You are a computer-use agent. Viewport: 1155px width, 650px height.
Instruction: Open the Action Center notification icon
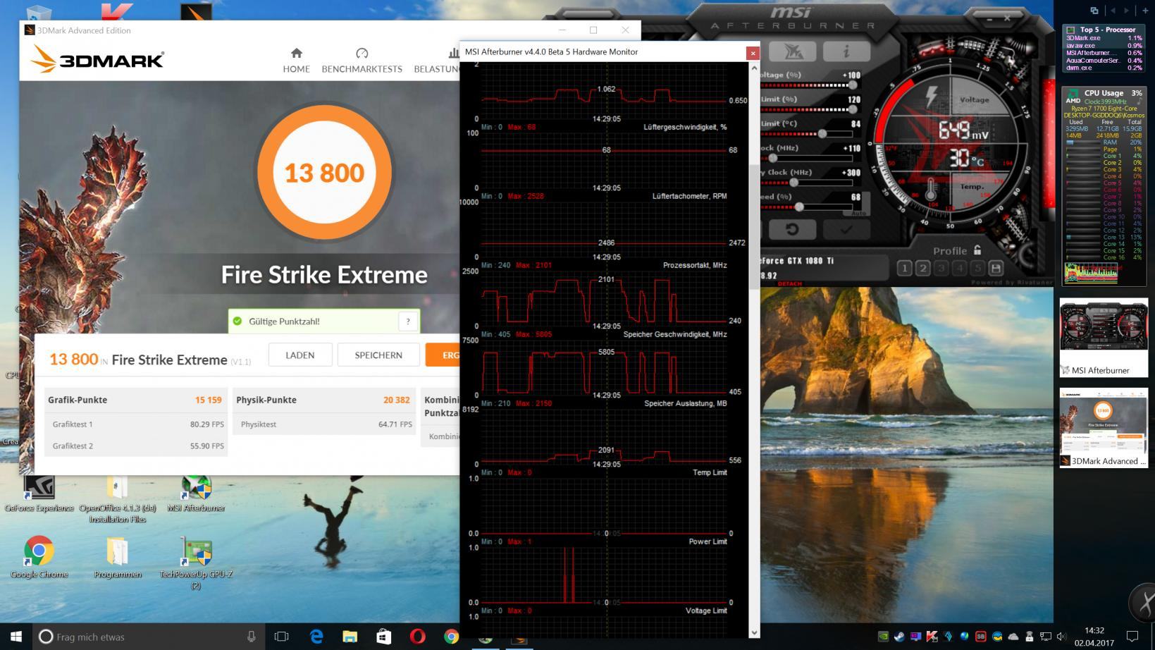pyautogui.click(x=1132, y=637)
